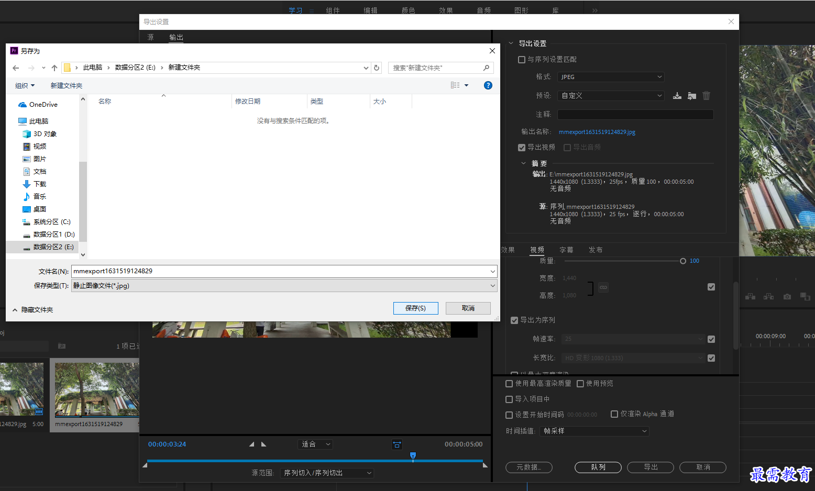Enable 使用预览 checkbox

tap(580, 384)
